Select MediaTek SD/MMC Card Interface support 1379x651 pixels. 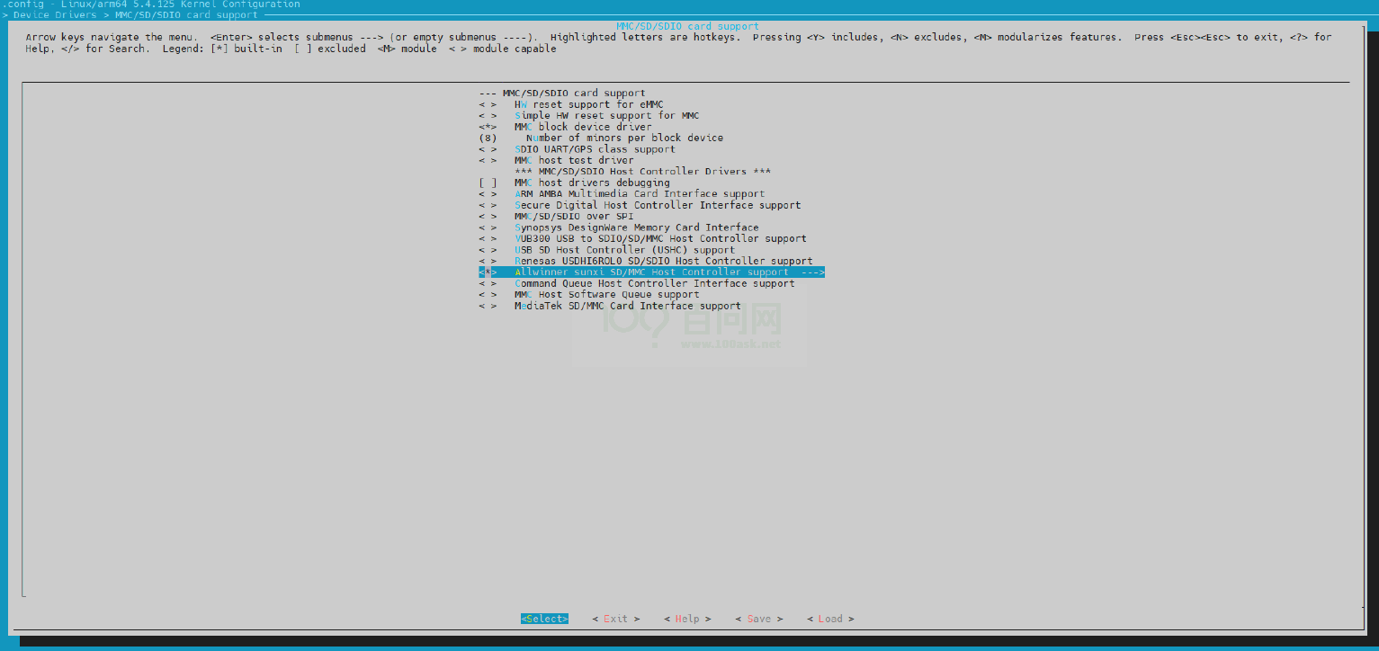tap(610, 306)
